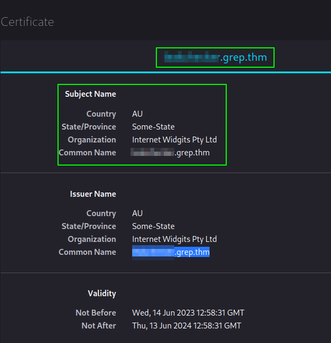
Task: Click the 'Country' label under Subject Name
Action: tap(101, 114)
